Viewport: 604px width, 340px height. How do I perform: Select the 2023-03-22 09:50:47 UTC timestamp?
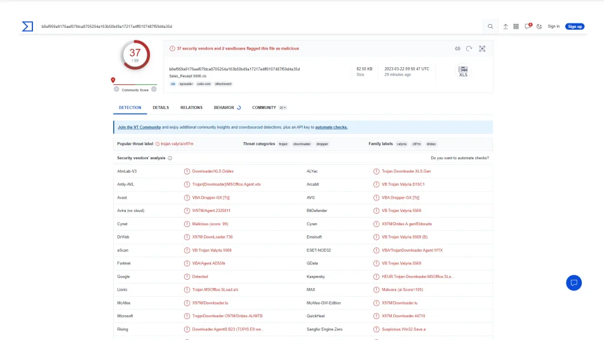click(406, 69)
